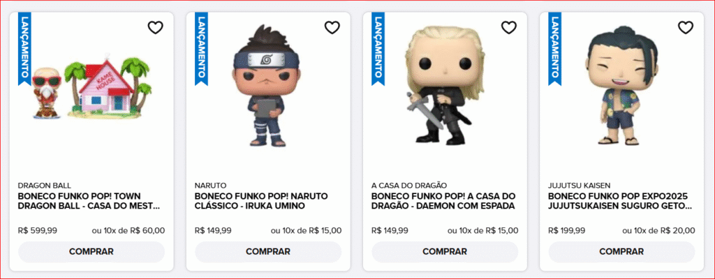This screenshot has width=715, height=279.
Task: Click Comprar for Iruka Umino figure
Action: click(x=268, y=252)
